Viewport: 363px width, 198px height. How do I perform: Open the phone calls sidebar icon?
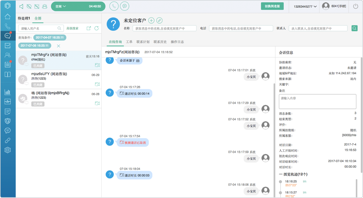click(x=7, y=26)
